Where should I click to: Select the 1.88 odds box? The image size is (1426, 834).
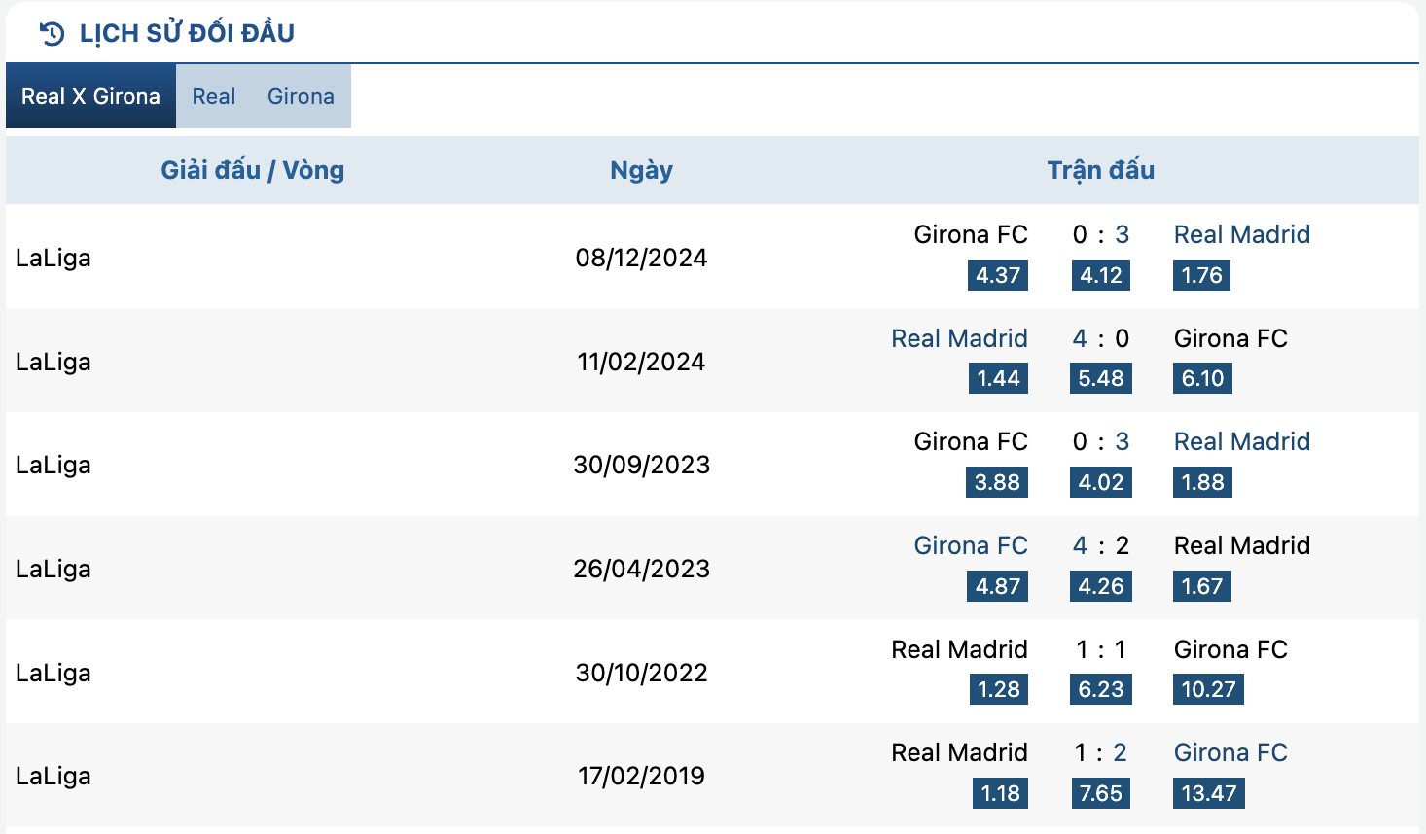tap(1203, 482)
